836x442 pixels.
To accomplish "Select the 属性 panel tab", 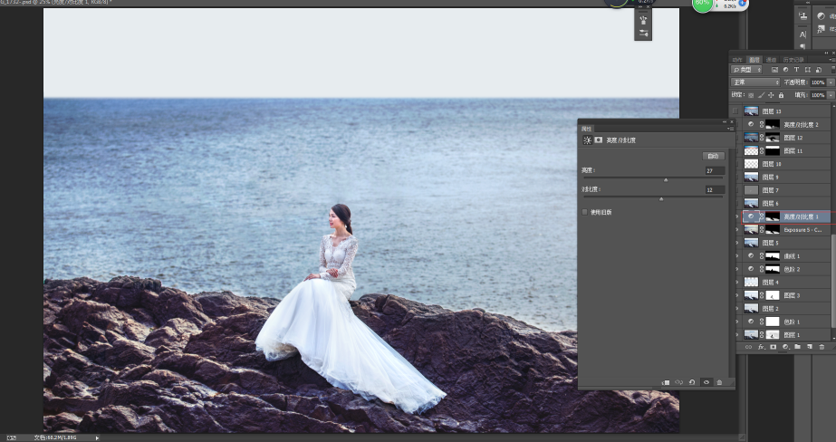I will [587, 129].
